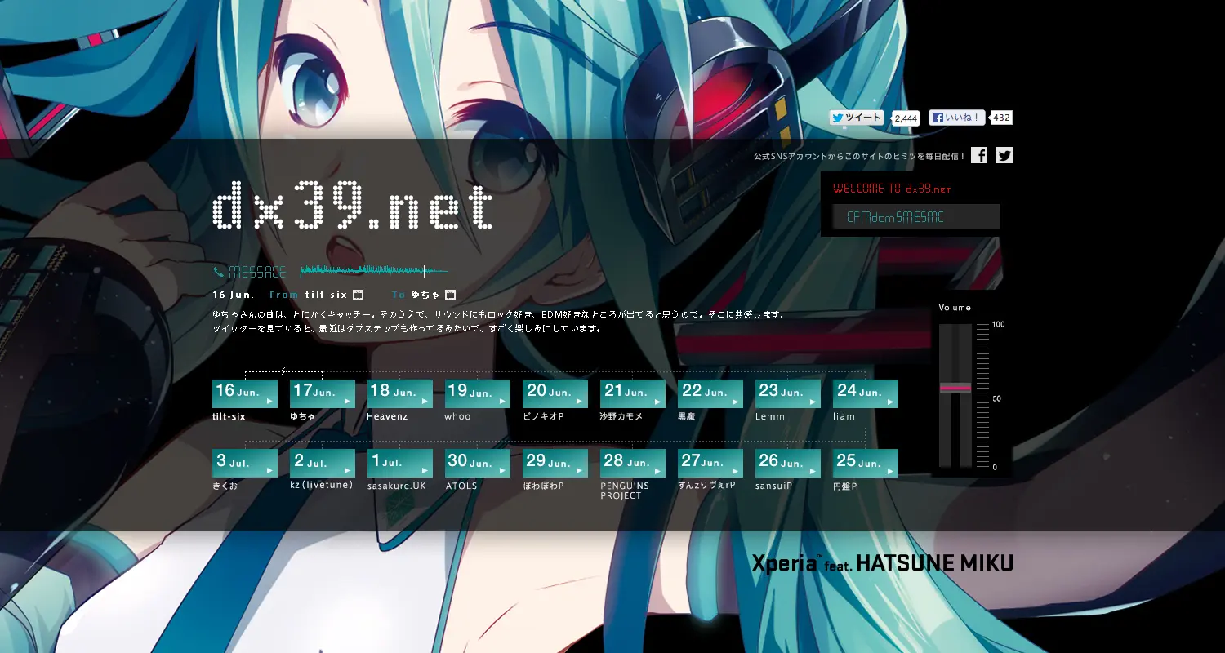Play the 24 Jun. liam message
The width and height of the screenshot is (1225, 653).
[x=866, y=393]
